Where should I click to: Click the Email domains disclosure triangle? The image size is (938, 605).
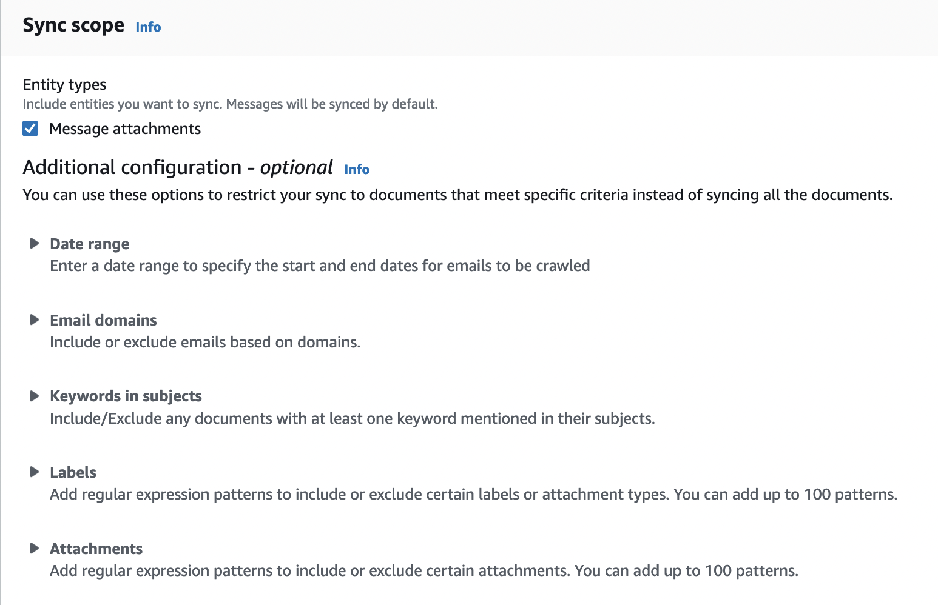[x=35, y=320]
